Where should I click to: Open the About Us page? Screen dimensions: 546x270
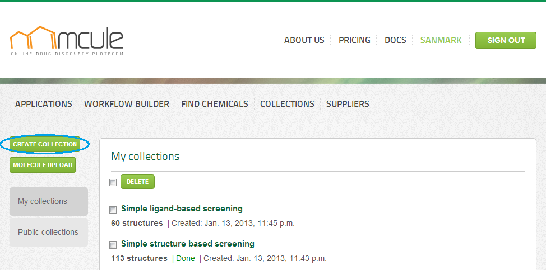304,40
